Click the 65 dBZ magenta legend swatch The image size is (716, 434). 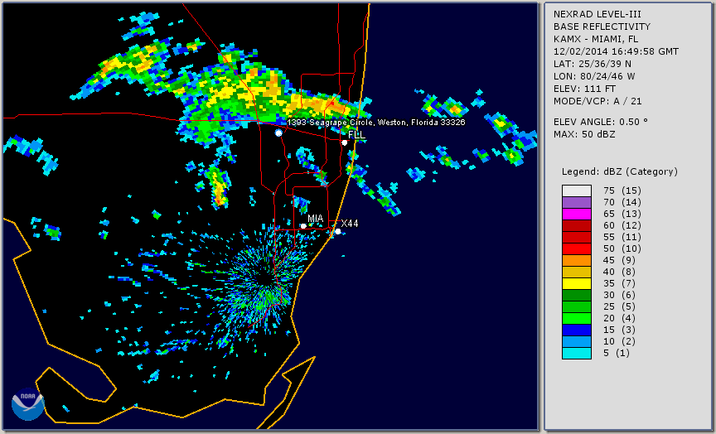(577, 214)
